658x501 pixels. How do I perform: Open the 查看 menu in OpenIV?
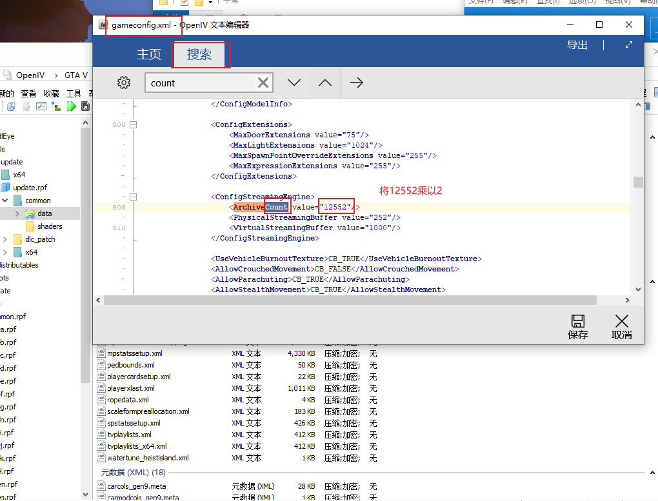[28, 93]
